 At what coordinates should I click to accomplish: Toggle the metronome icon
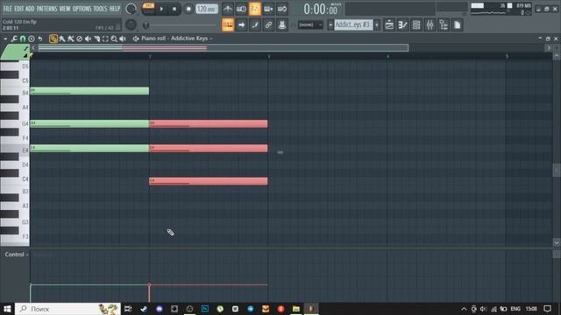228,9
